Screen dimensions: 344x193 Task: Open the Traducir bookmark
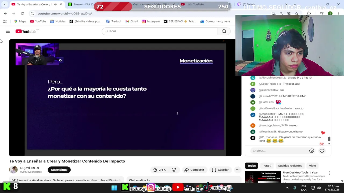coord(114,21)
